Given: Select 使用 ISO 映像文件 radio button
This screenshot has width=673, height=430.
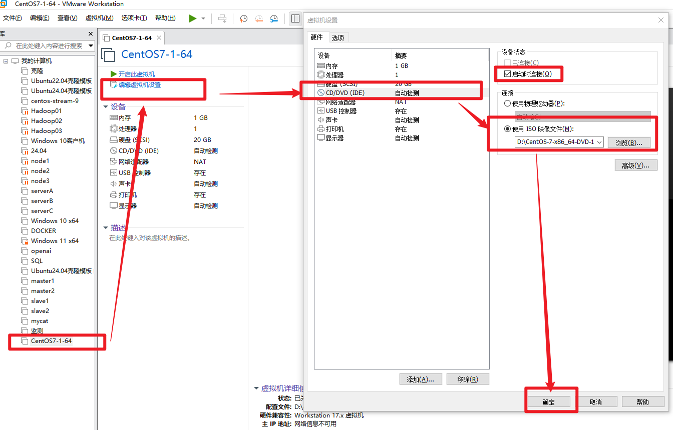Looking at the screenshot, I should pos(507,129).
